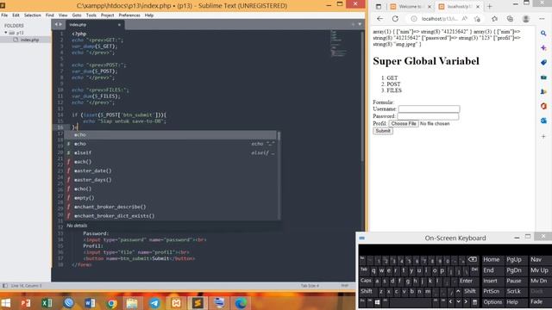
Task: Go back in Edge browser
Action: click(x=379, y=19)
